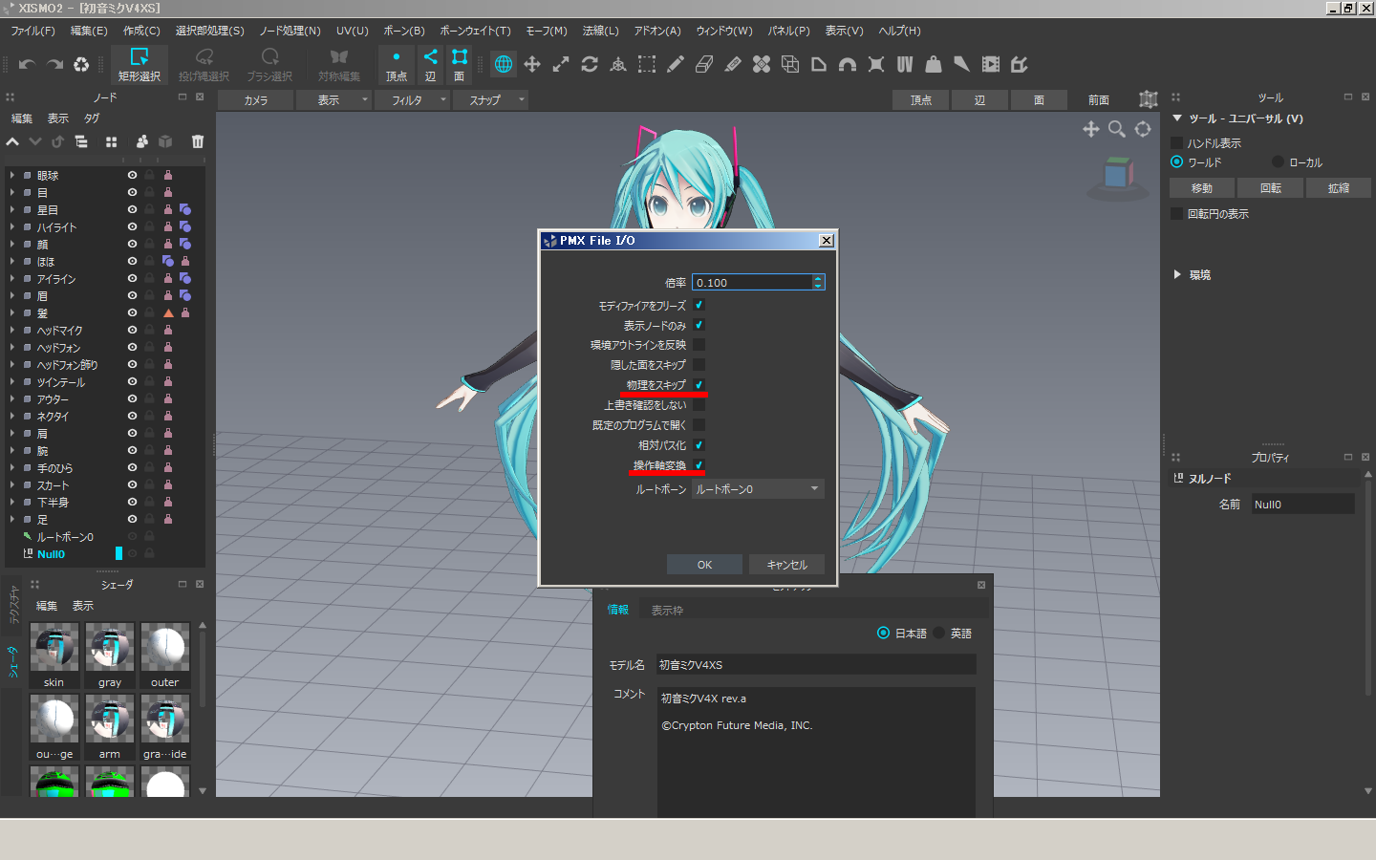Open the アドオン(A) menu
This screenshot has width=1376, height=860.
coord(657,31)
